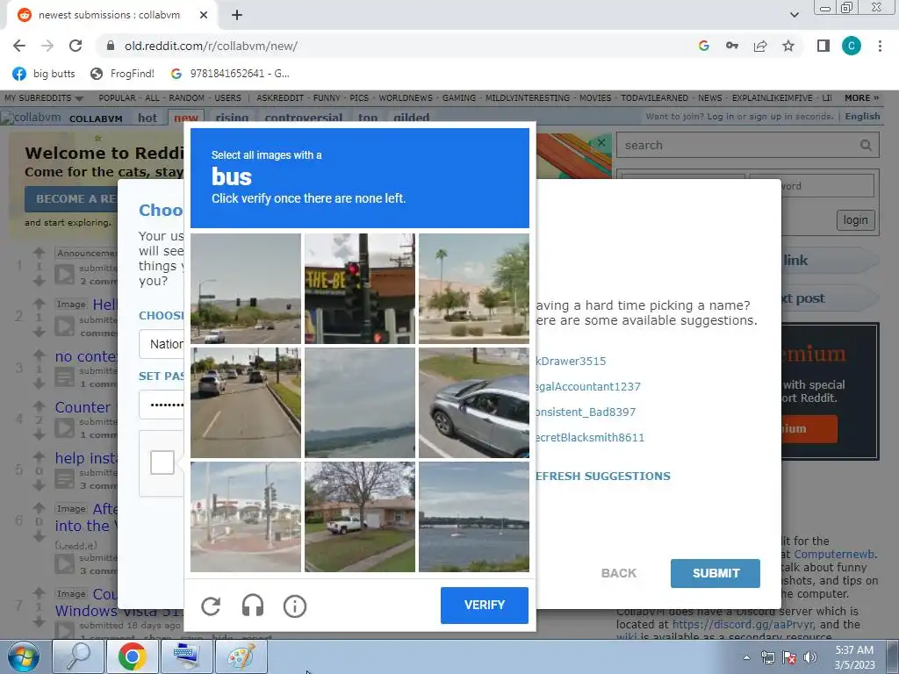Open POPULAR in the Reddit top bar
Image resolution: width=899 pixels, height=674 pixels.
[x=117, y=98]
